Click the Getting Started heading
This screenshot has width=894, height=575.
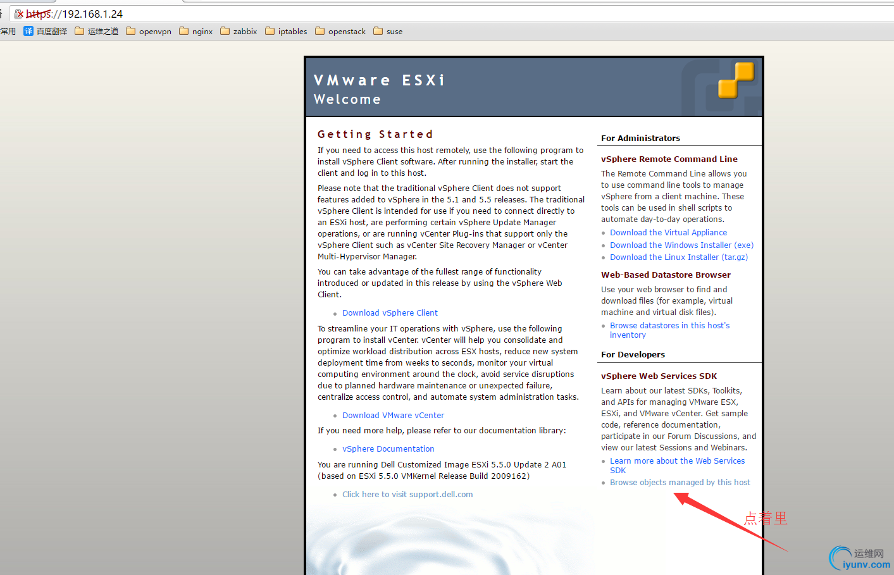tap(375, 134)
